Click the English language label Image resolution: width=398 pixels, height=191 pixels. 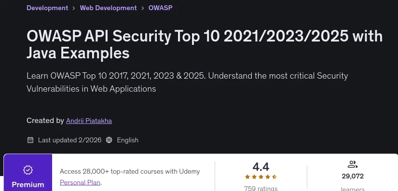[x=128, y=140]
